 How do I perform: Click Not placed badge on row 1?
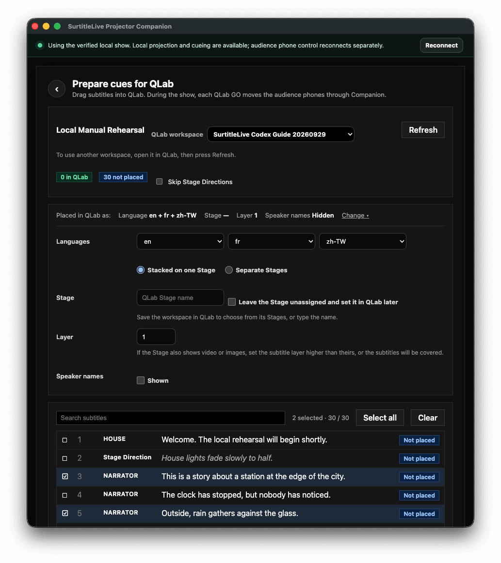419,440
